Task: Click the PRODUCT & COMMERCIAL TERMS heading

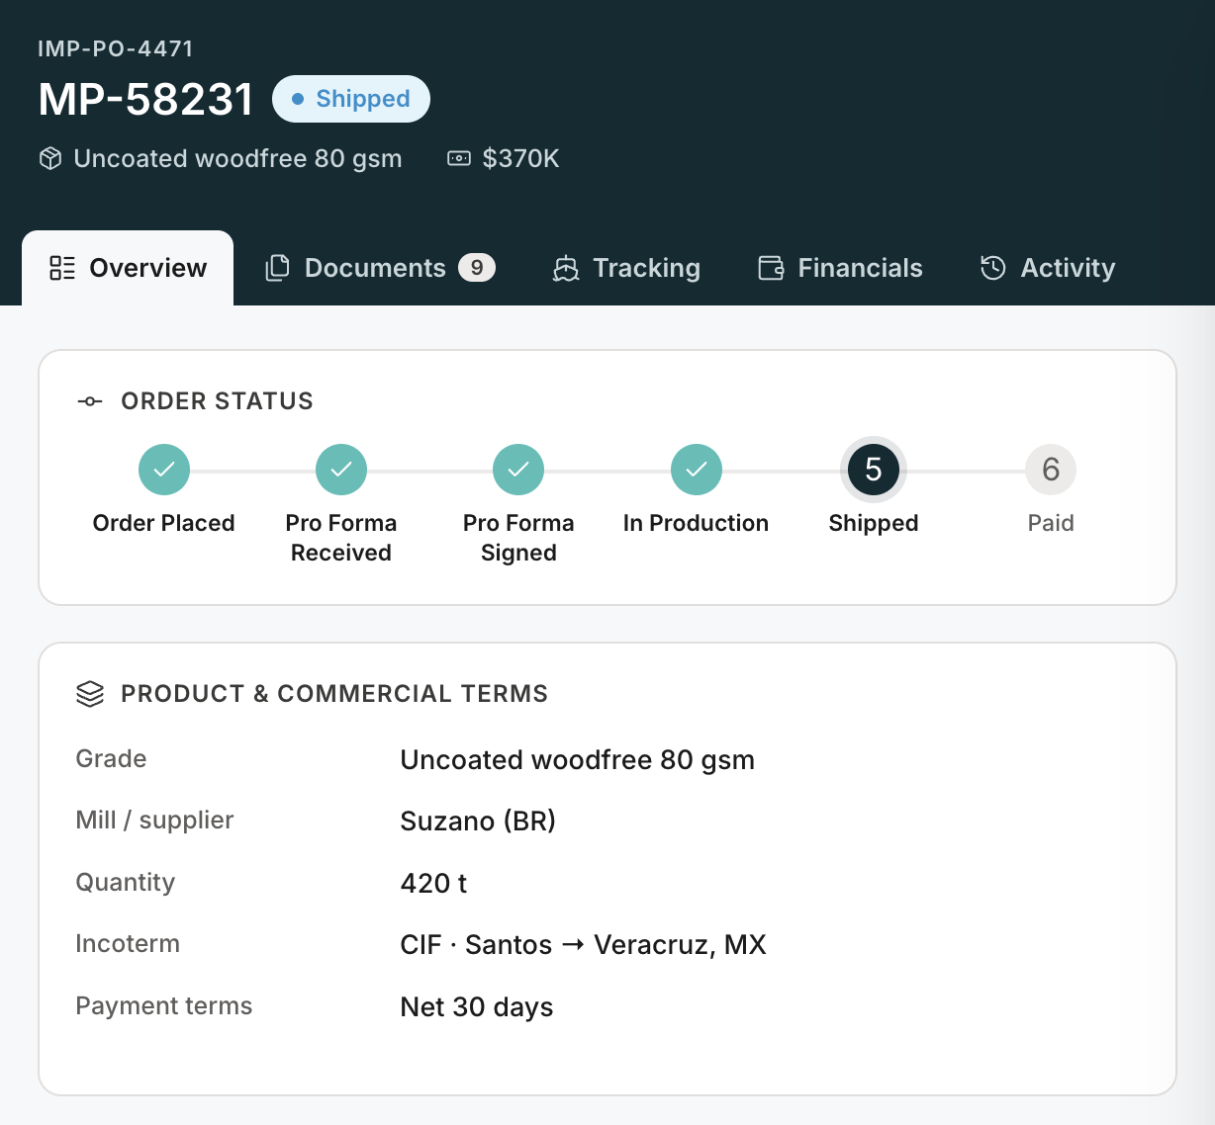Action: click(x=334, y=694)
